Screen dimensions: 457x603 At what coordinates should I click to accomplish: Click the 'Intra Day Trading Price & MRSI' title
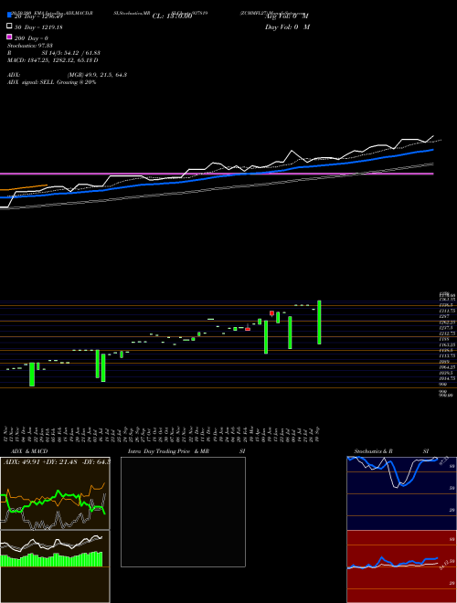pos(186,451)
